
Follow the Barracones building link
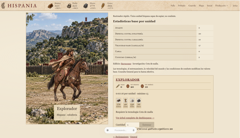(x=126, y=64)
